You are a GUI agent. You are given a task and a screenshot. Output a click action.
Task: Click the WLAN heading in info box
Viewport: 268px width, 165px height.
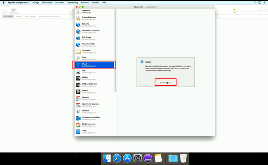click(x=148, y=62)
